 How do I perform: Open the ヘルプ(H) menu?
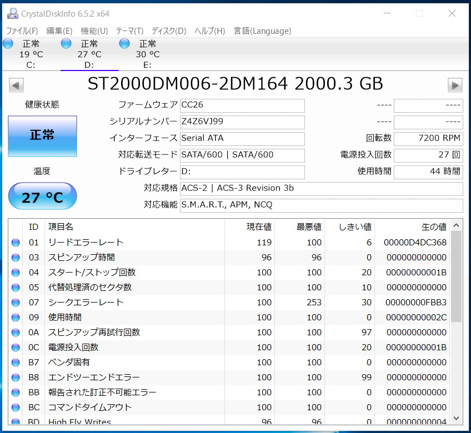click(209, 31)
